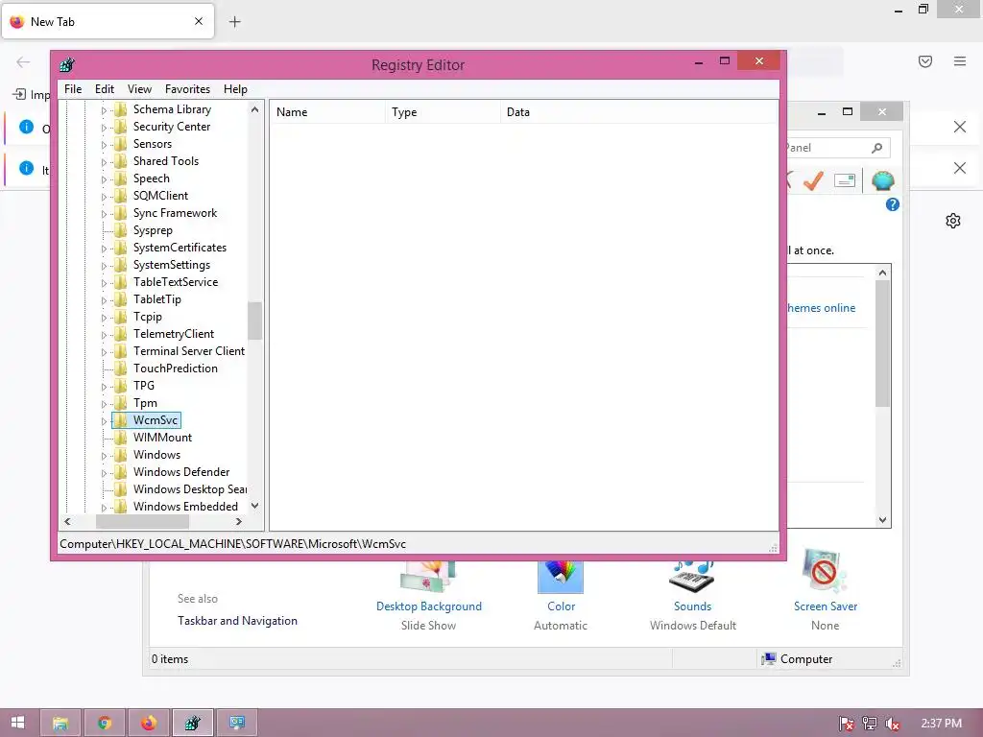
Task: Open new tab page settings gear
Action: [953, 221]
